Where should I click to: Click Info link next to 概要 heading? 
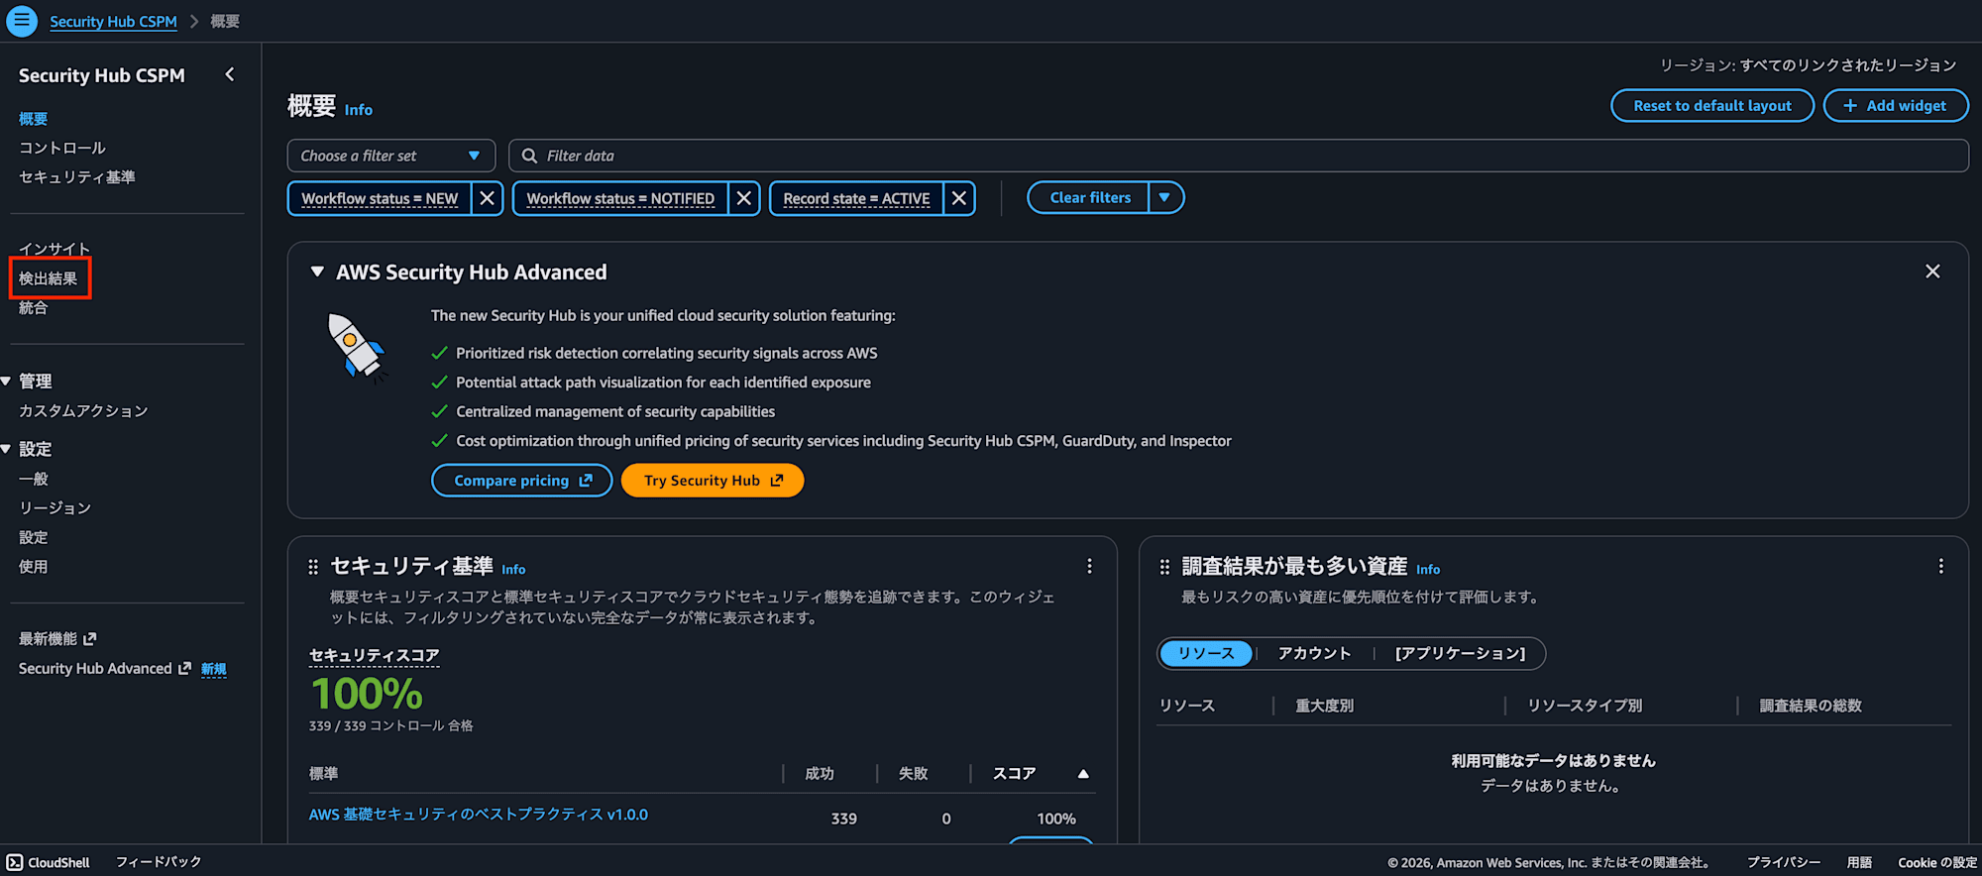(x=359, y=110)
